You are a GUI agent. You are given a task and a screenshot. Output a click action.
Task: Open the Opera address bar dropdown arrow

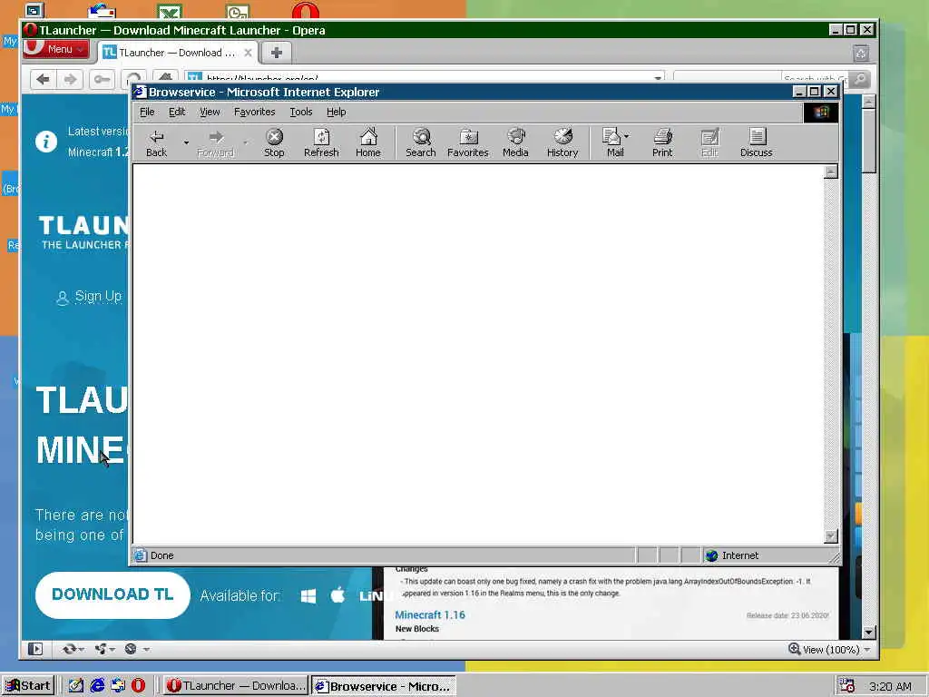coord(658,78)
